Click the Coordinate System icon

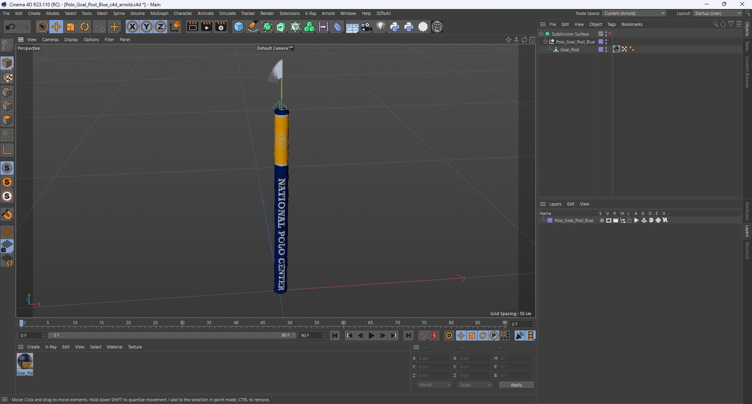(175, 27)
